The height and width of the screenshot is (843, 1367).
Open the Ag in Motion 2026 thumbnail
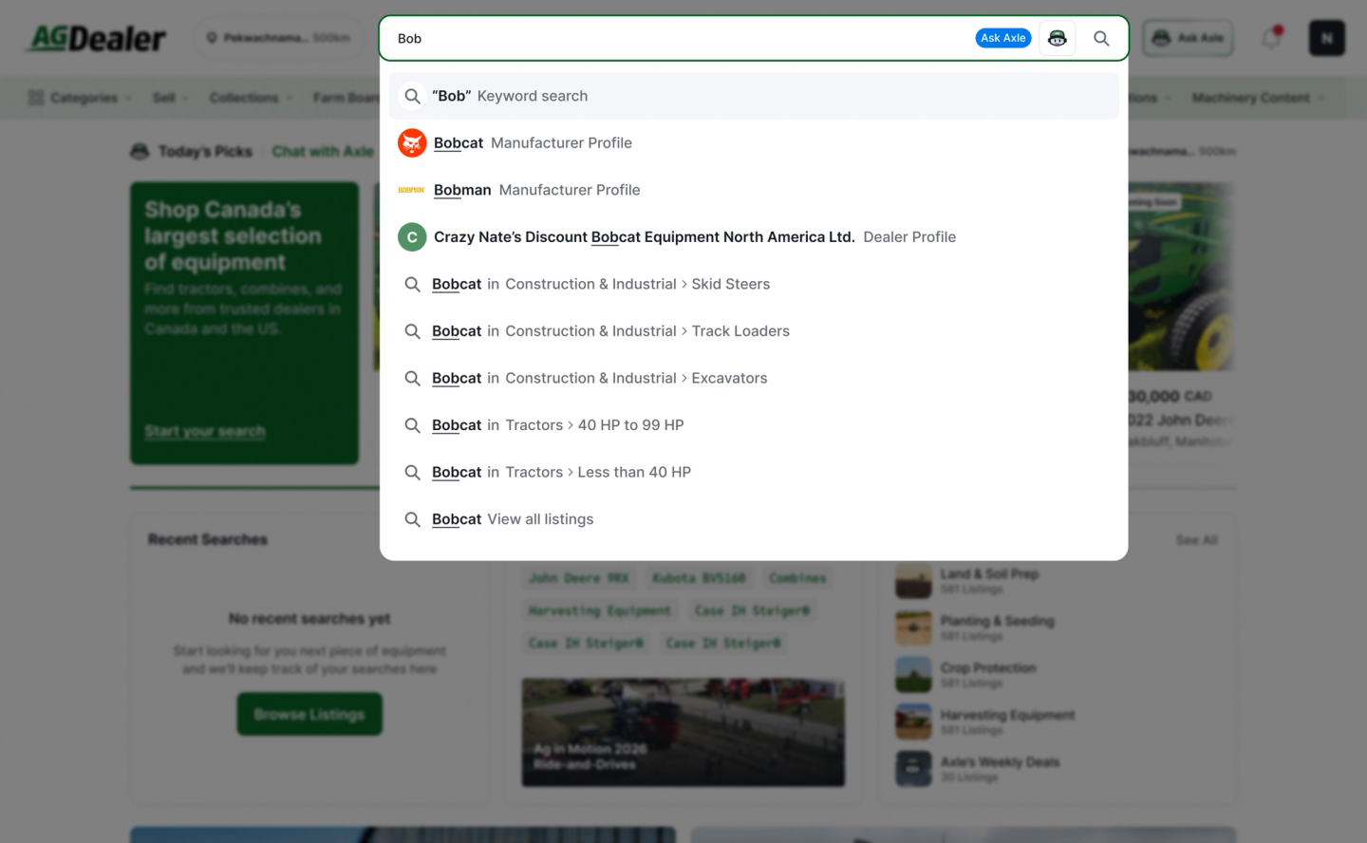click(683, 732)
